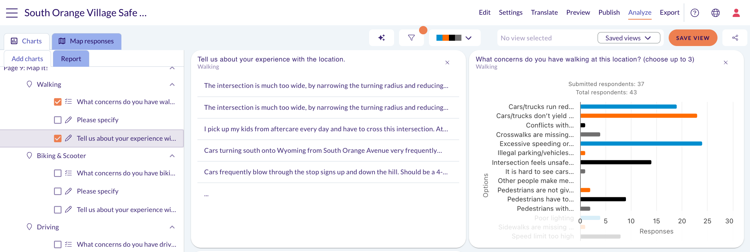
Task: Click the Walking location pin icon
Action: coord(30,84)
